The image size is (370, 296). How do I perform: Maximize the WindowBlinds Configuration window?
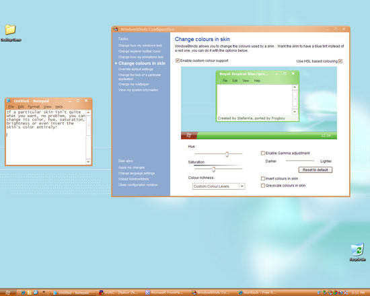click(x=336, y=29)
